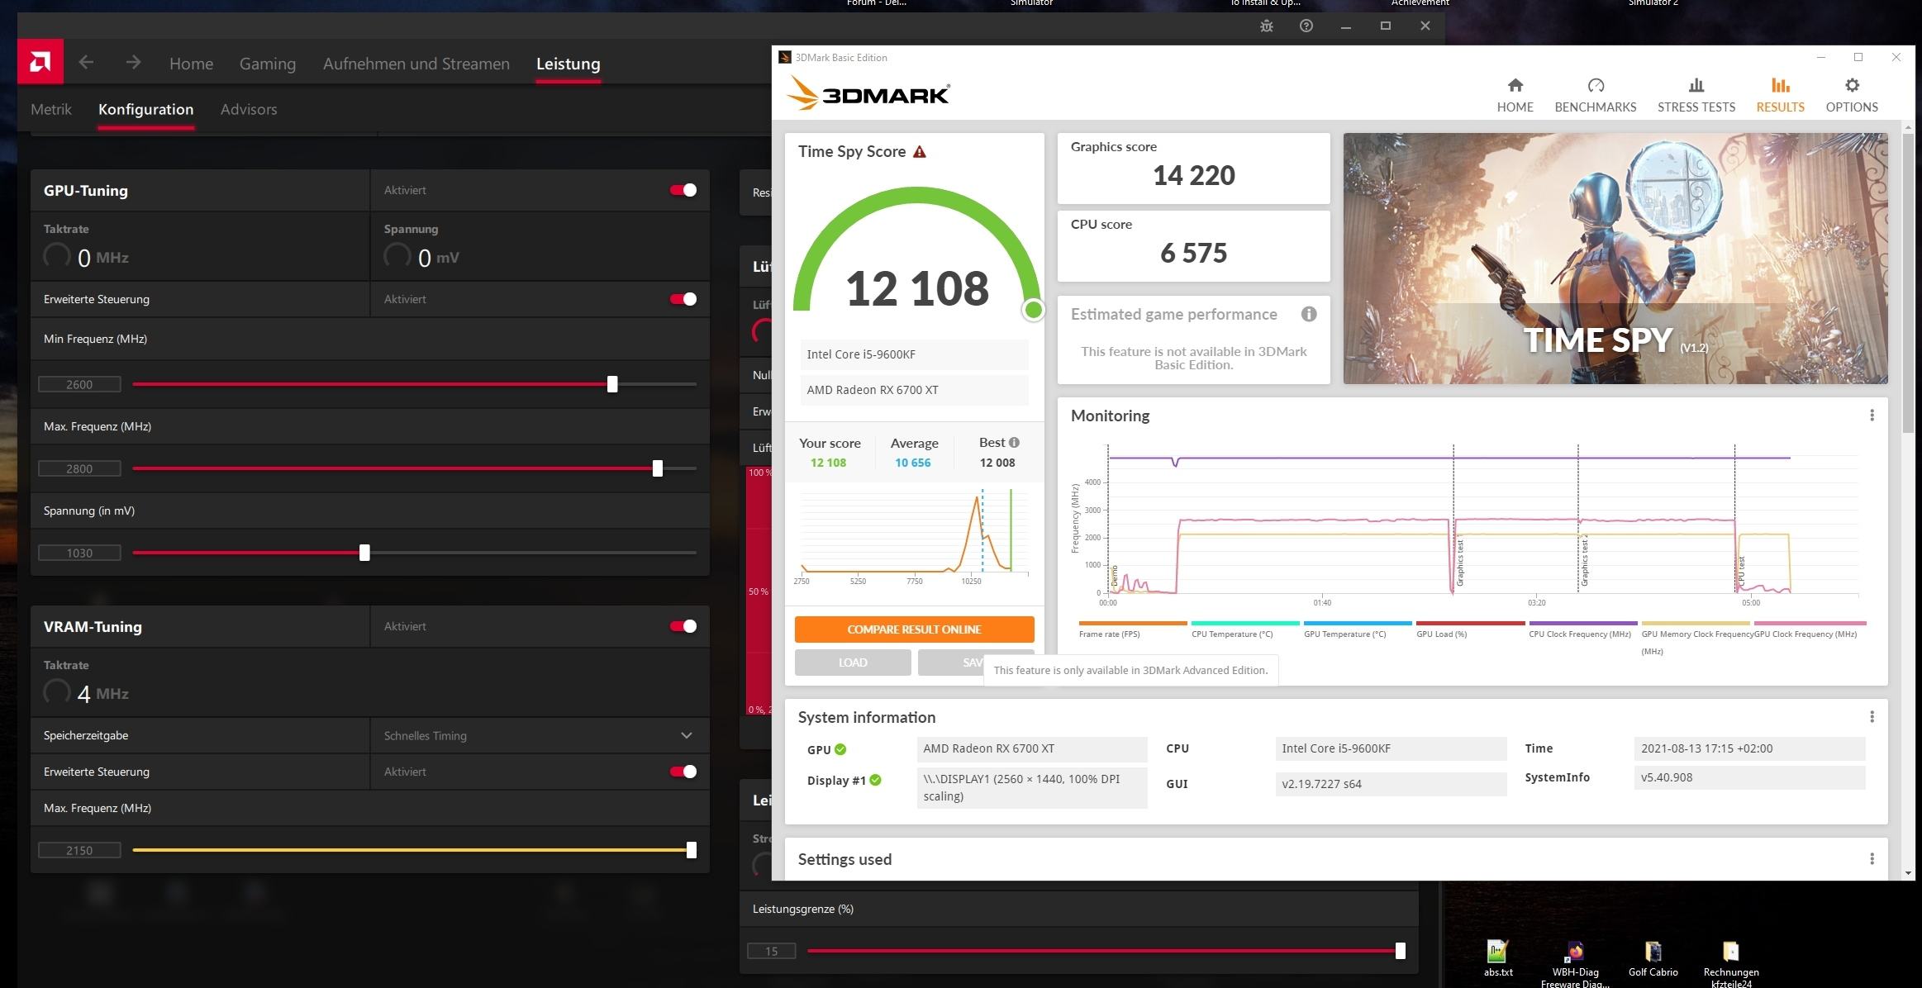Click the GPU green check icon
The width and height of the screenshot is (1922, 988).
tap(840, 749)
